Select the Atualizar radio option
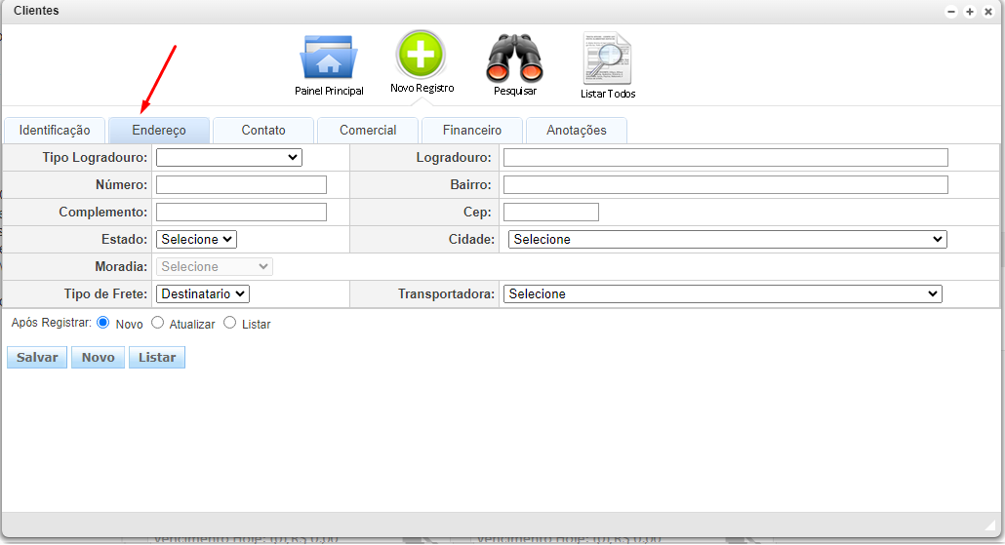1005x545 pixels. [157, 323]
